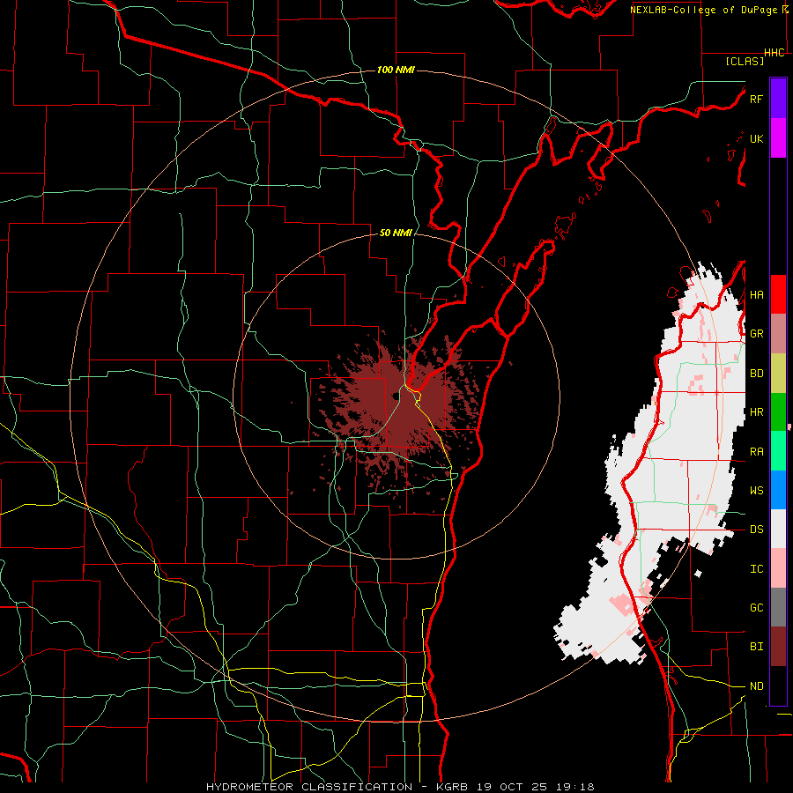Click the HYDROMETEOR CLASSIFICATION caption text
This screenshot has height=793, width=793.
pyautogui.click(x=309, y=787)
